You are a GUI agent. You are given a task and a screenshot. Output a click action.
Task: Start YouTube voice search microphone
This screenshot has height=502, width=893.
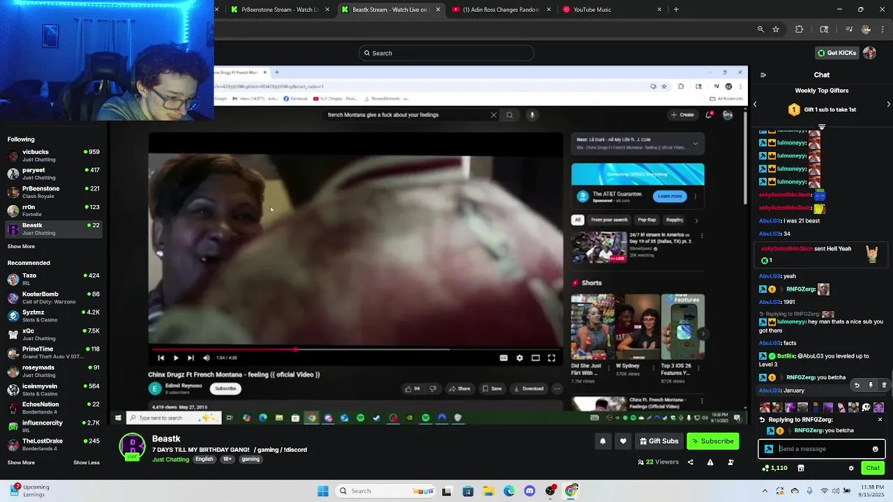tap(532, 115)
